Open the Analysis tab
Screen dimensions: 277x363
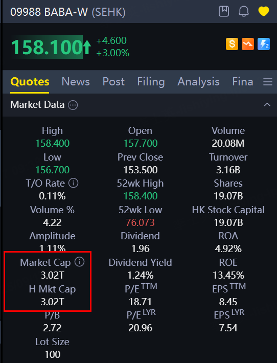[x=199, y=82]
